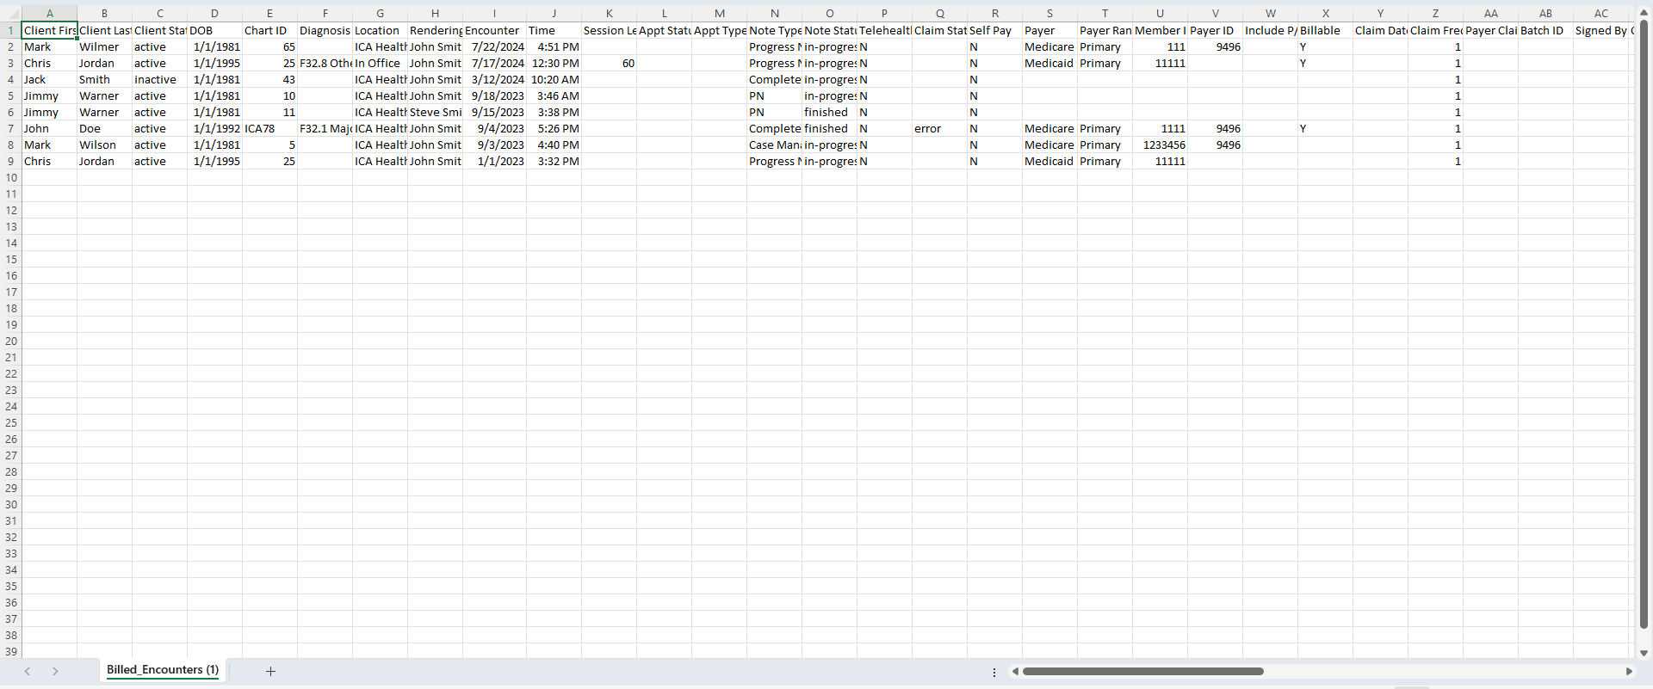Viewport: 1653px width, 689px height.
Task: Select the row 7 header
Action: [x=11, y=129]
